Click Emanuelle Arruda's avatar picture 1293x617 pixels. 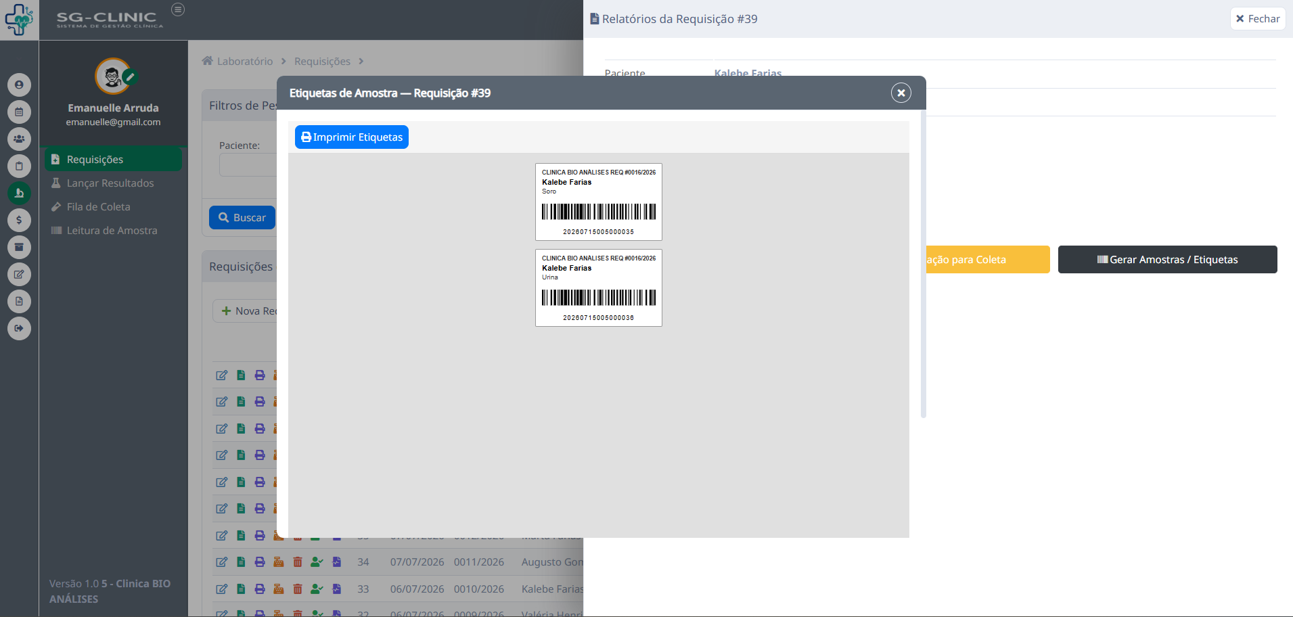tap(112, 76)
